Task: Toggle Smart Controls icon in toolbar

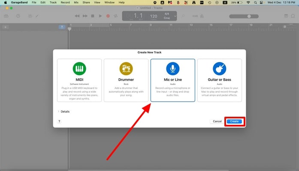Action: point(30,16)
